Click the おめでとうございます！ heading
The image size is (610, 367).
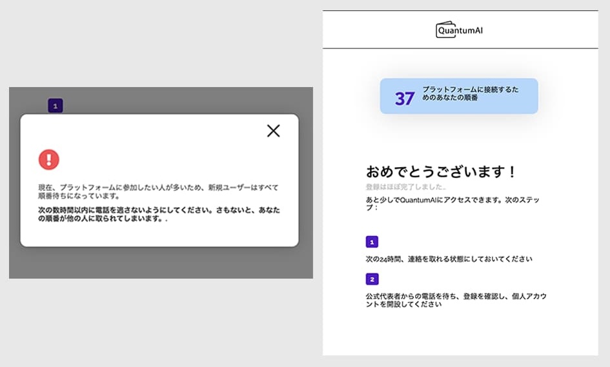[x=442, y=172]
